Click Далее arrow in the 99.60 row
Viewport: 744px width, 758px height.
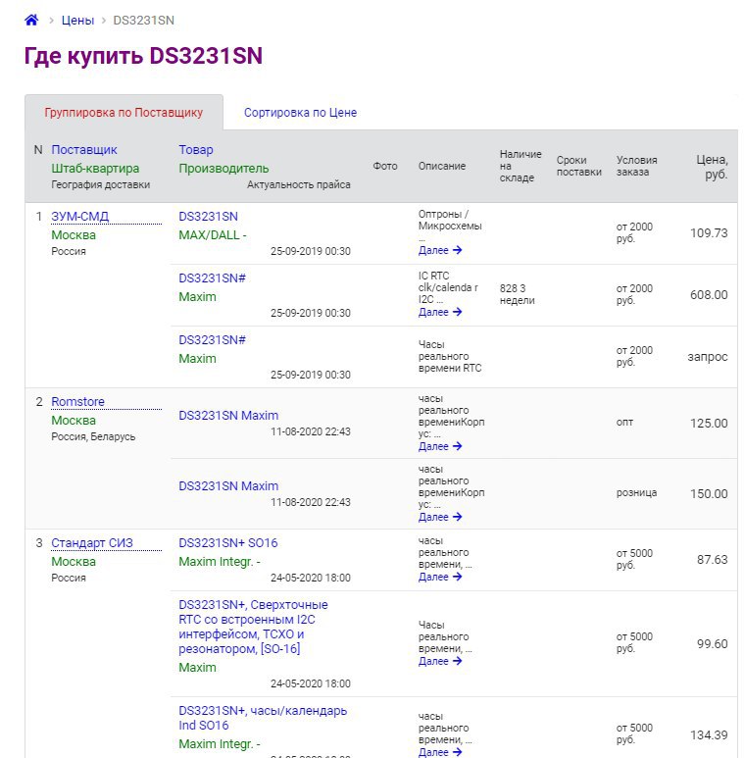click(440, 661)
